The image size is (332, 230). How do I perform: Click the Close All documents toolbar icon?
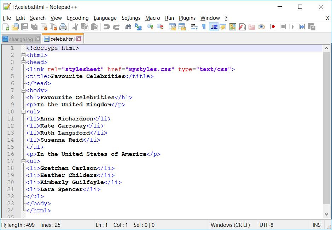(53, 27)
